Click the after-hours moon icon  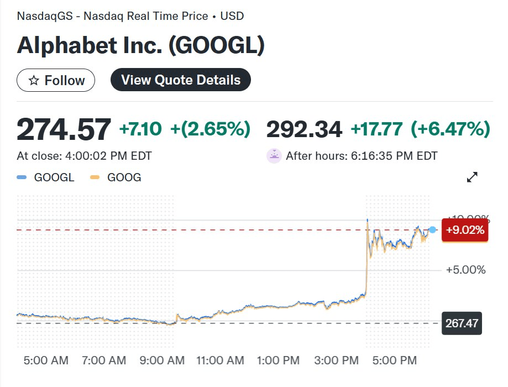(x=274, y=156)
